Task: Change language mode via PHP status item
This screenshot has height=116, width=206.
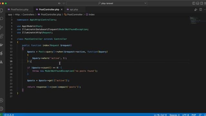Action: click(x=194, y=115)
